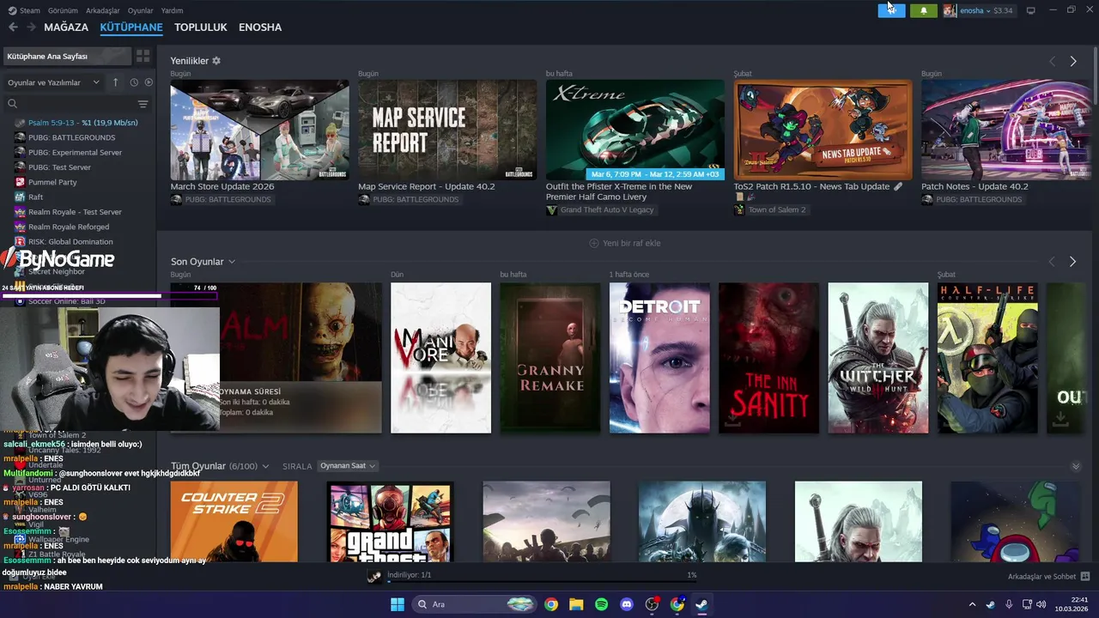
Task: Open Windows Start menu
Action: pyautogui.click(x=397, y=604)
